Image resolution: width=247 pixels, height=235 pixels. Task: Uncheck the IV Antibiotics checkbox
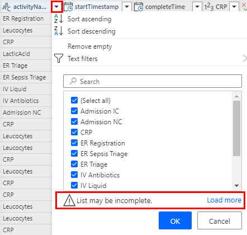(x=74, y=175)
